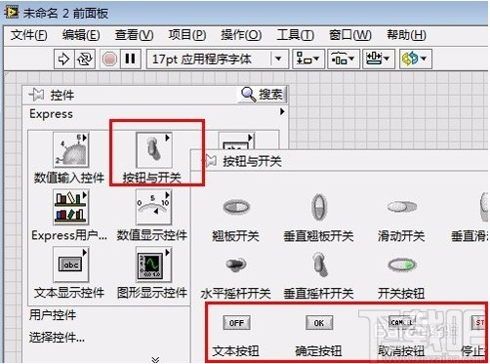The width and height of the screenshot is (490, 364).
Task: Select the 开关按钮 push button
Action: 402,264
